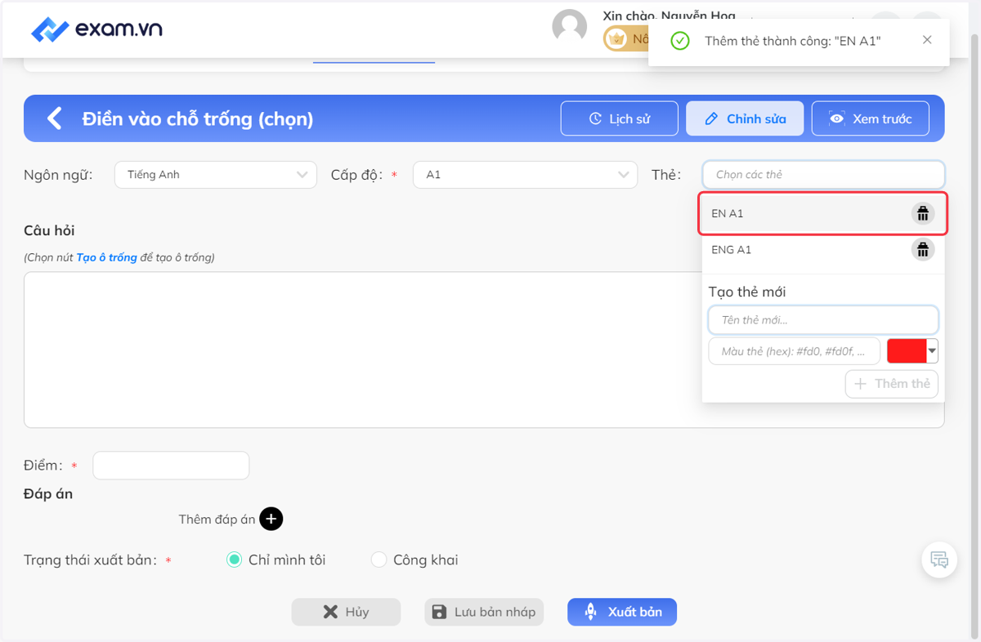Select the Công khai radio option
The width and height of the screenshot is (981, 642).
pyautogui.click(x=379, y=560)
